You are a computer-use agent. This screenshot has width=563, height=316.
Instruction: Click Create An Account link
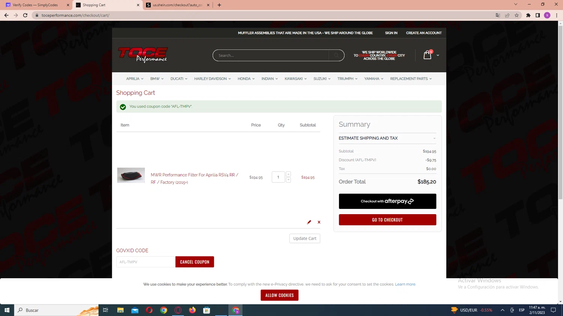click(424, 33)
